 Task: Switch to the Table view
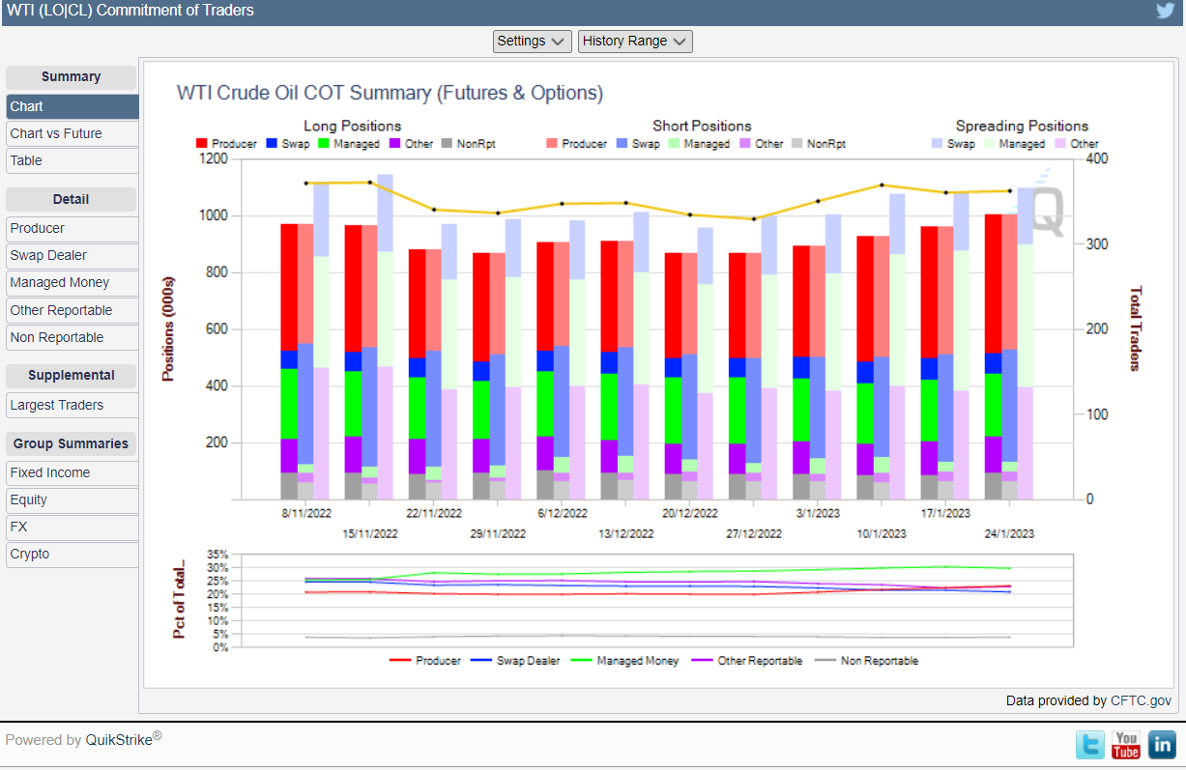[27, 160]
